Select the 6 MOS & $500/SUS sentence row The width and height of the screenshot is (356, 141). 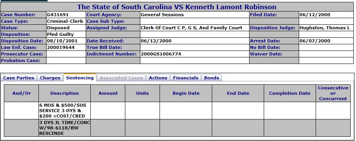177,111
